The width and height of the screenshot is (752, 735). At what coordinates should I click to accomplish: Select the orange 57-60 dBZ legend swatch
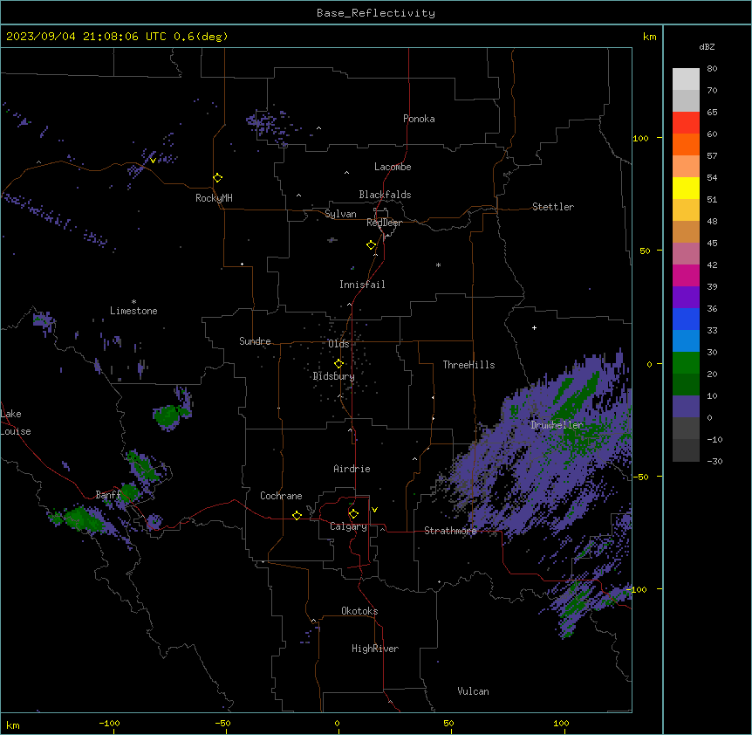(x=686, y=144)
